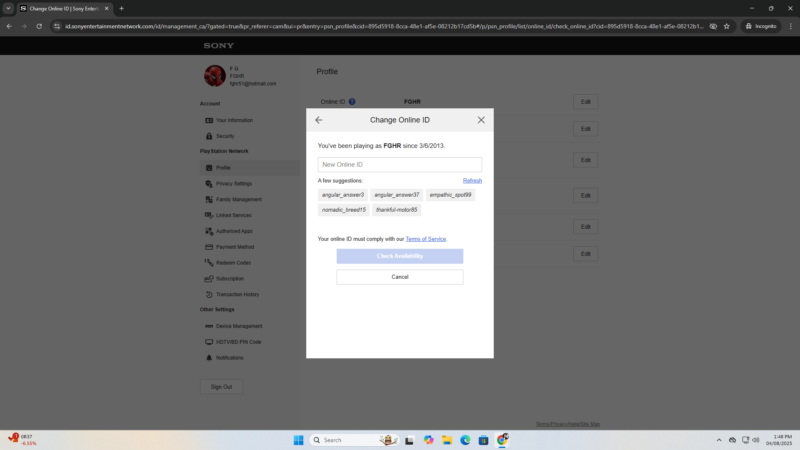Select the Change Online ID browser tab
800x450 pixels.
[x=65, y=8]
